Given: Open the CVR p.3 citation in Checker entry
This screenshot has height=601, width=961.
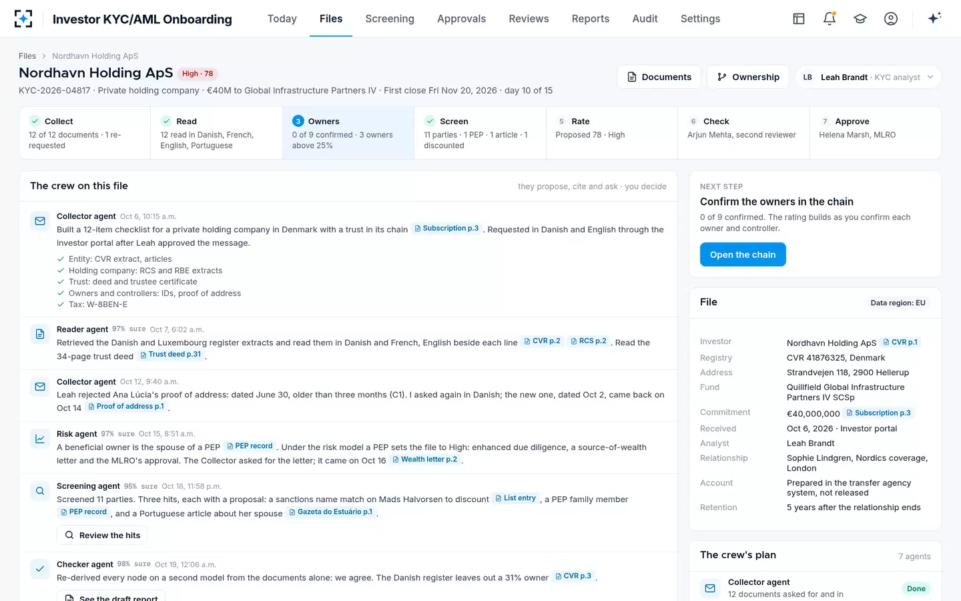Looking at the screenshot, I should click(573, 576).
